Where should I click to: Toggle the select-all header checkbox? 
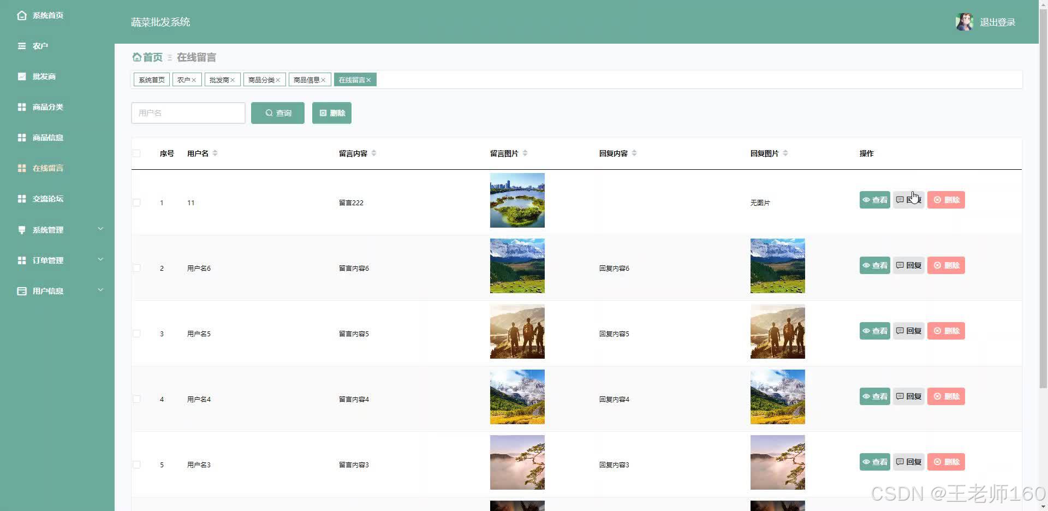point(136,153)
